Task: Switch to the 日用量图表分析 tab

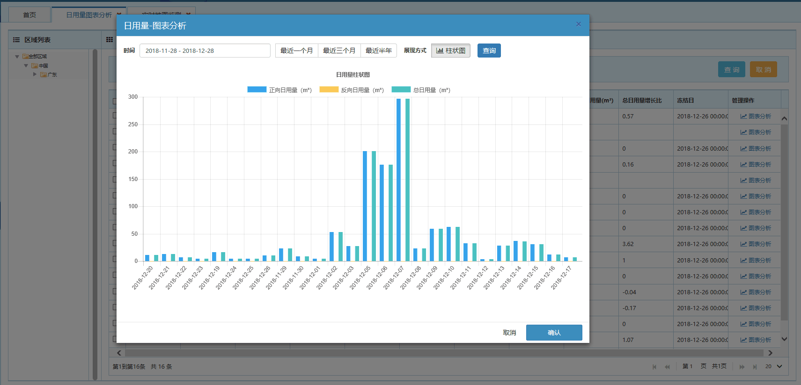Action: (x=88, y=15)
